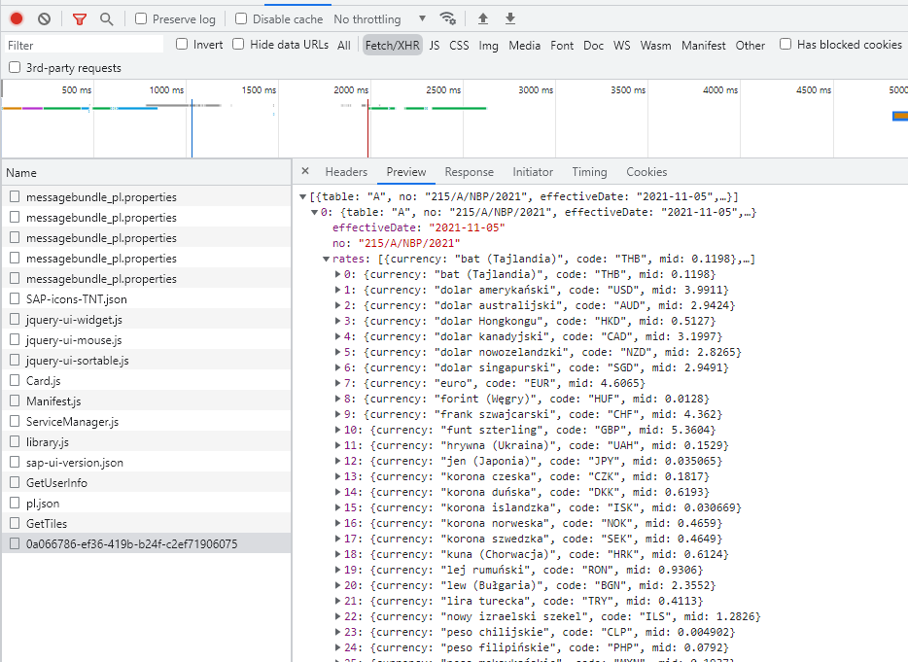908x662 pixels.
Task: Select the Manifest.js request
Action: 146,401
